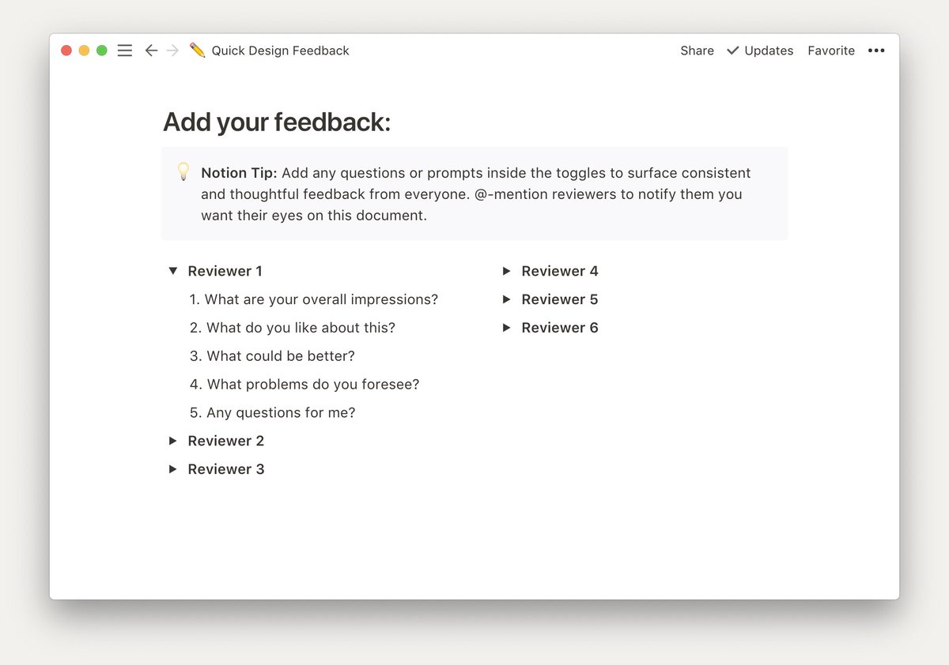Expand the Reviewer 5 toggle
The height and width of the screenshot is (665, 949).
coord(506,299)
